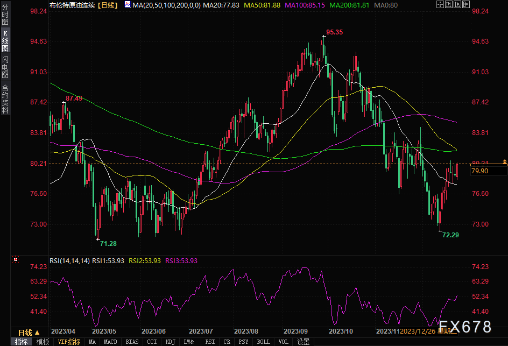
Task: Select the PSY indicator button
Action: (243, 342)
